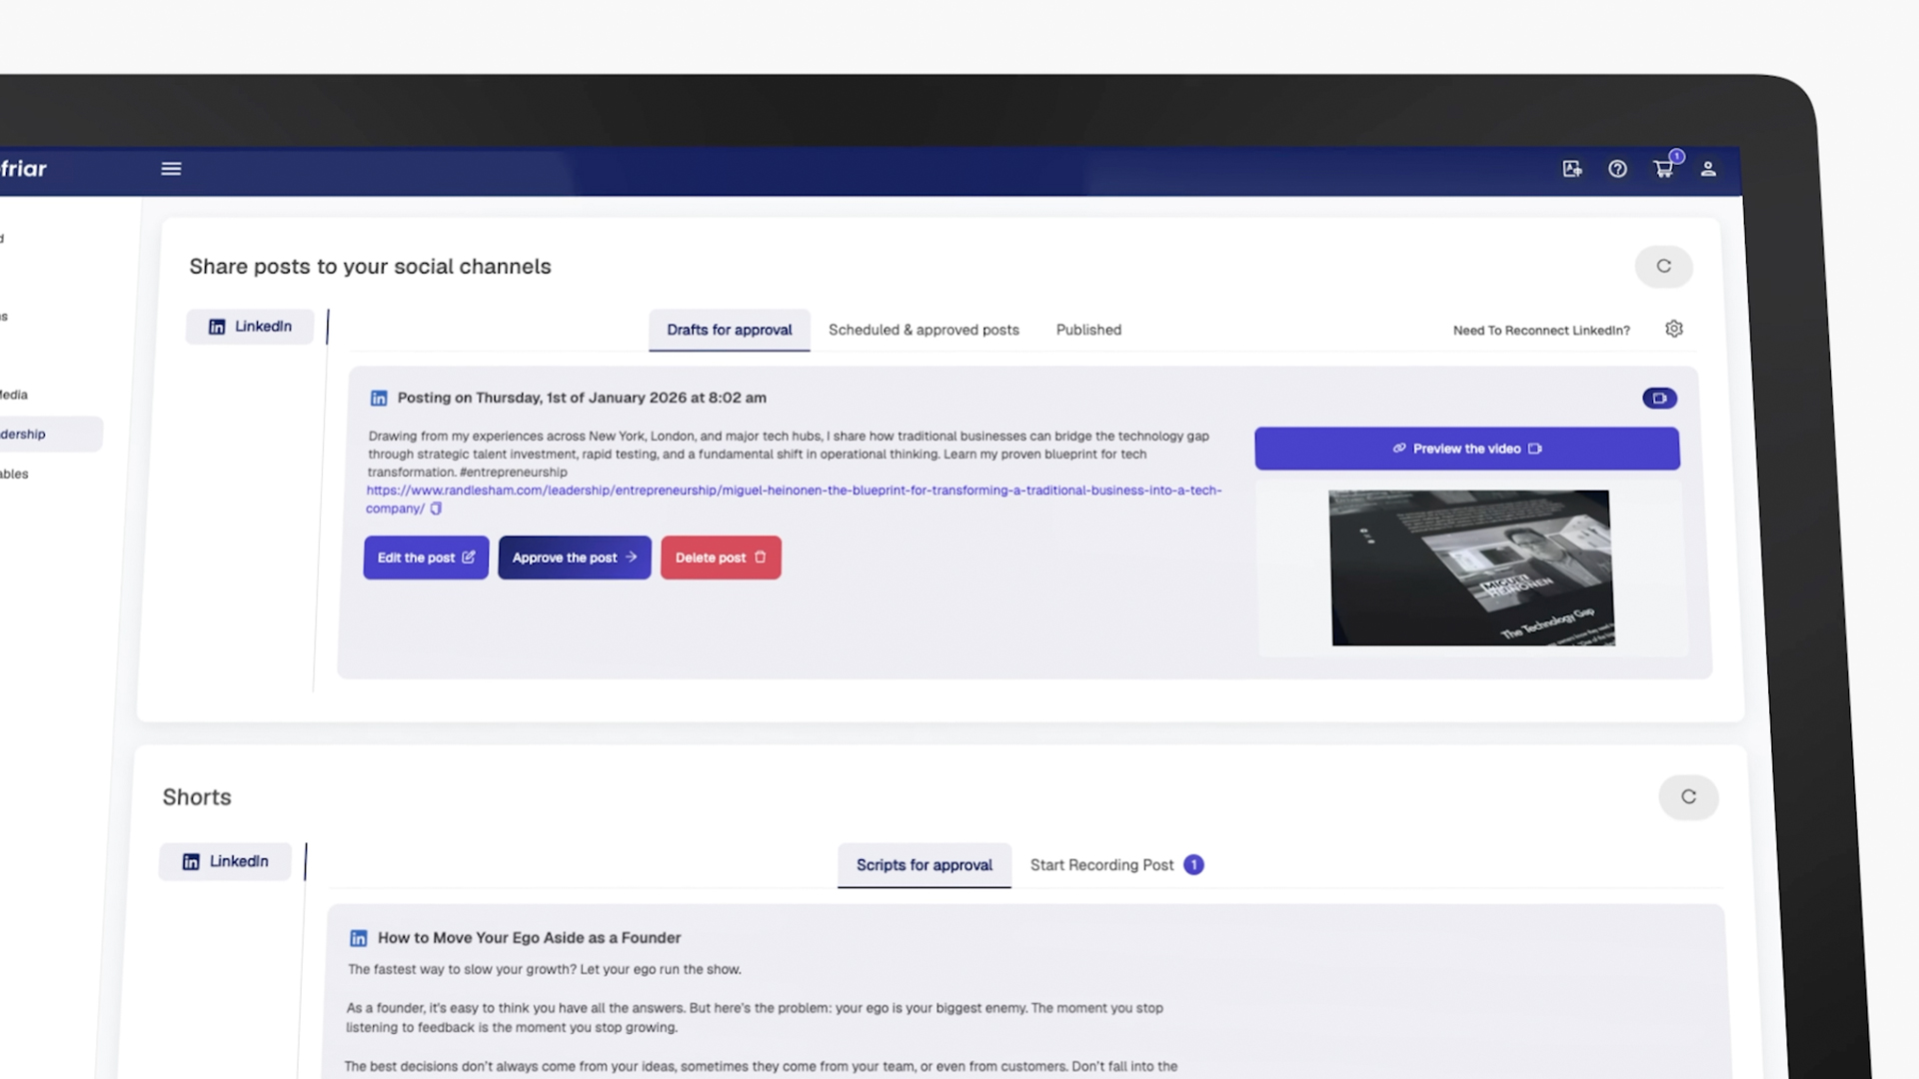The image size is (1919, 1079).
Task: Open the help question mark icon
Action: (x=1617, y=169)
